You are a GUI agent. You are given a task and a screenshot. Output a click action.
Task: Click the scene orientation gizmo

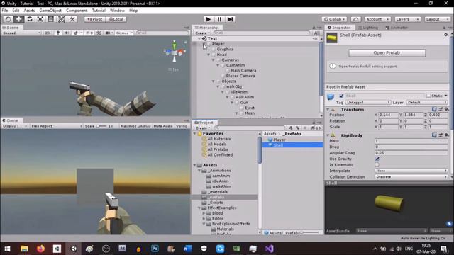coord(175,52)
